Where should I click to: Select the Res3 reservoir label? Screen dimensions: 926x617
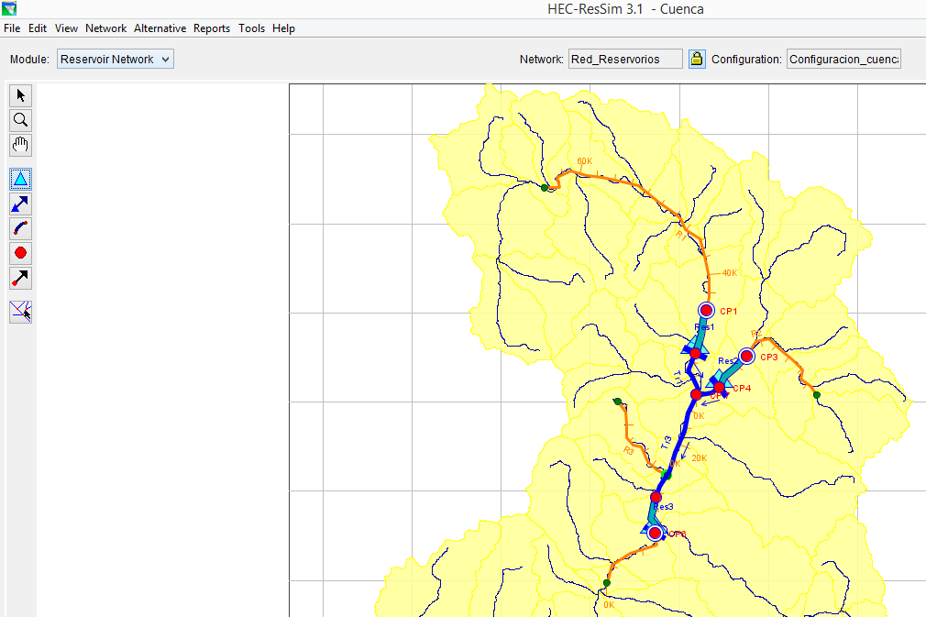[x=663, y=507]
